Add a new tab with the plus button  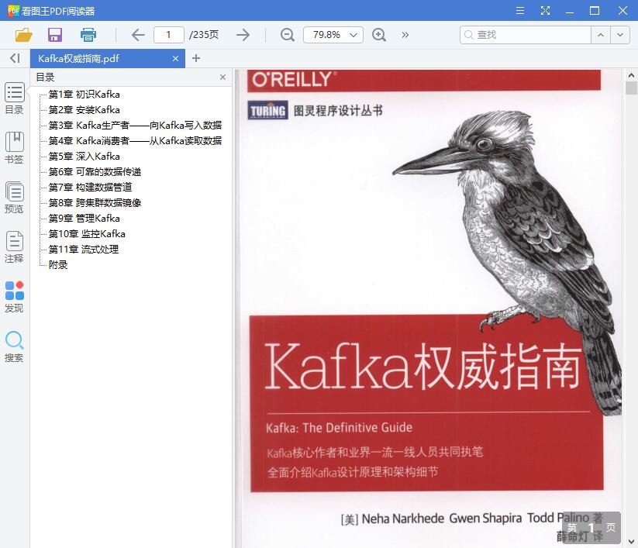click(195, 59)
